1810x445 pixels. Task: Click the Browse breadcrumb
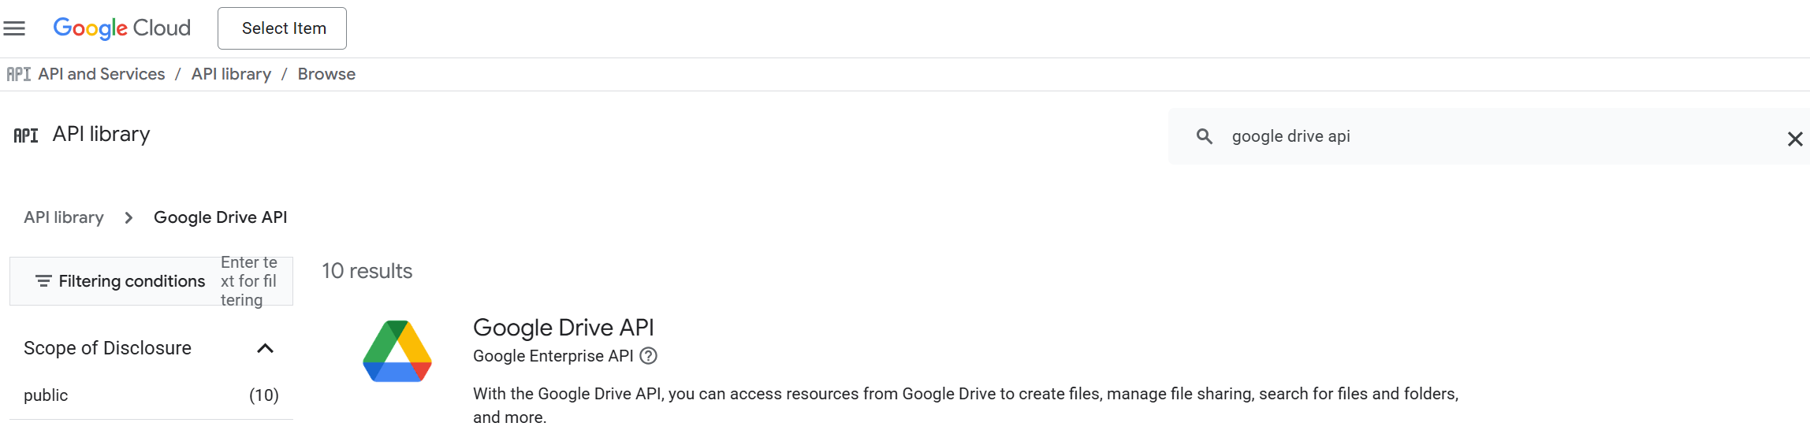(x=326, y=74)
